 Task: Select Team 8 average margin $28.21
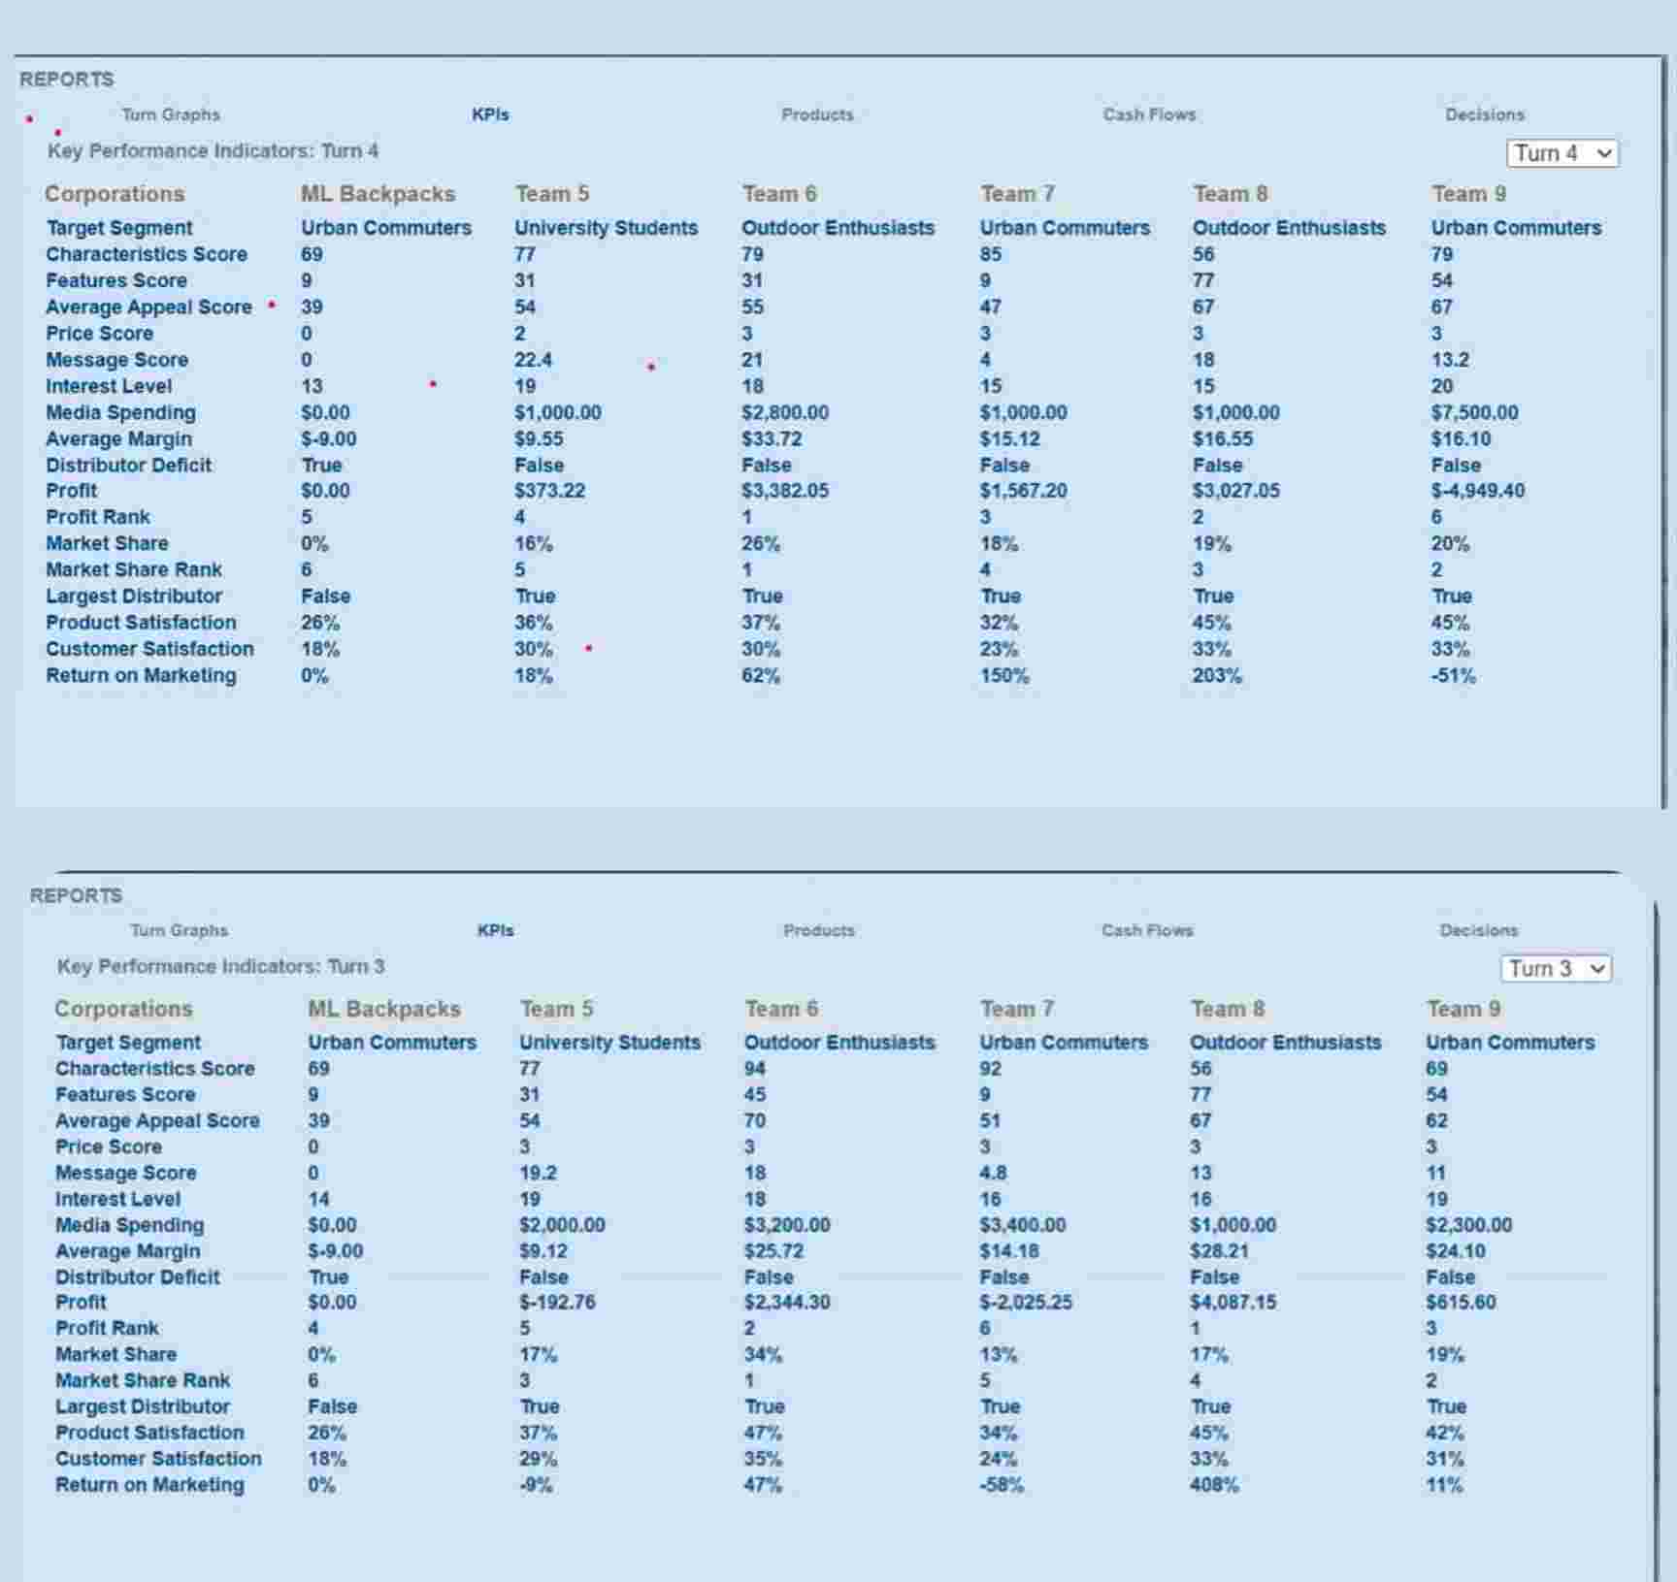(x=1220, y=1251)
